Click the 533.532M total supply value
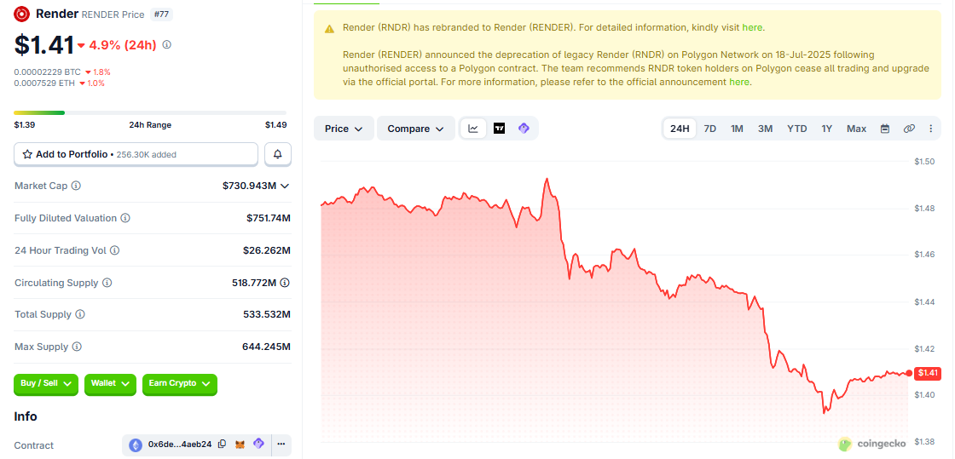 coord(267,314)
